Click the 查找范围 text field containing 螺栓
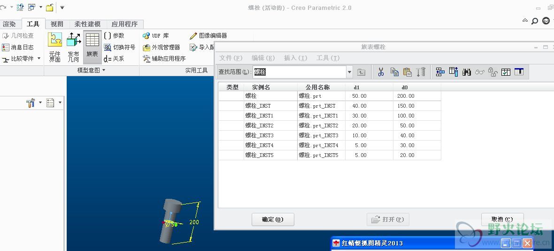 pos(300,72)
